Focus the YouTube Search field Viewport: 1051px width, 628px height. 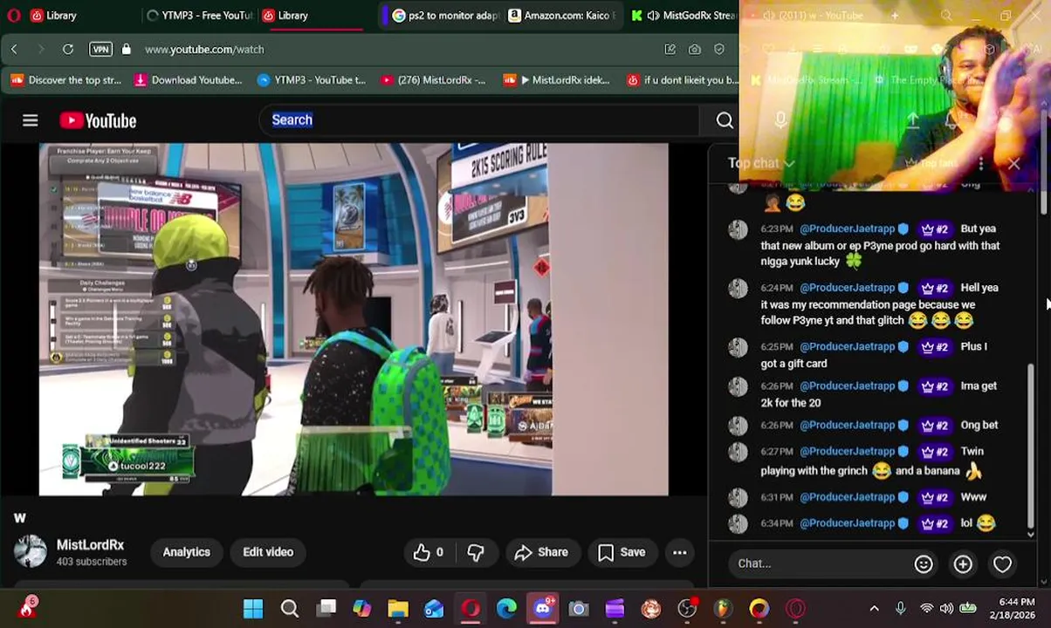click(478, 120)
